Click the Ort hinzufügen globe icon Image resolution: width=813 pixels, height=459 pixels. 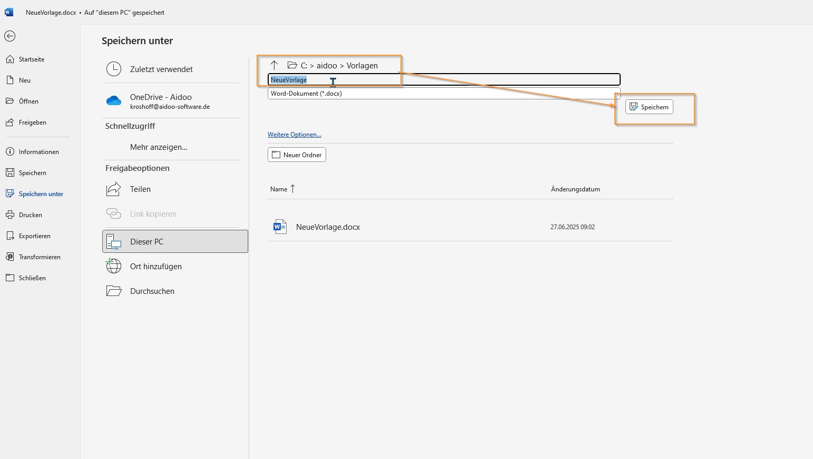[114, 266]
